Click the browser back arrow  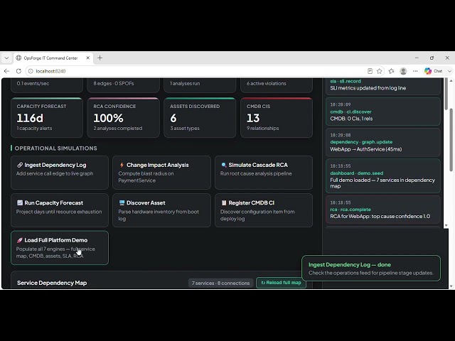click(x=6, y=71)
